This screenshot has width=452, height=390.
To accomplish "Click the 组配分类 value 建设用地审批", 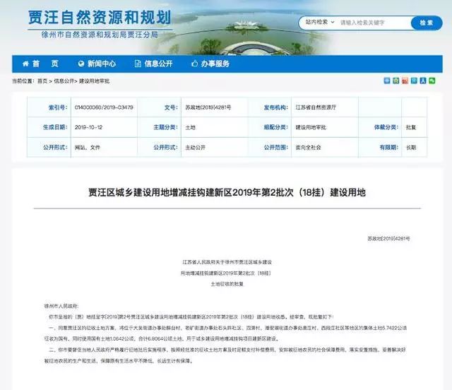I will coord(311,127).
